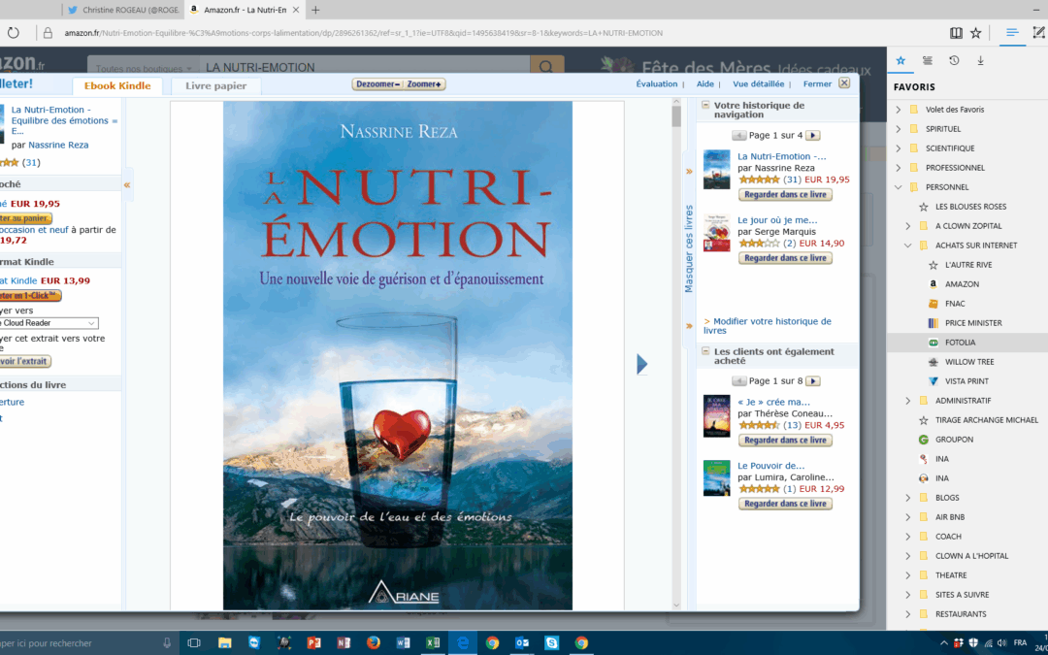Open the Nassrine Reza author link

(58, 145)
